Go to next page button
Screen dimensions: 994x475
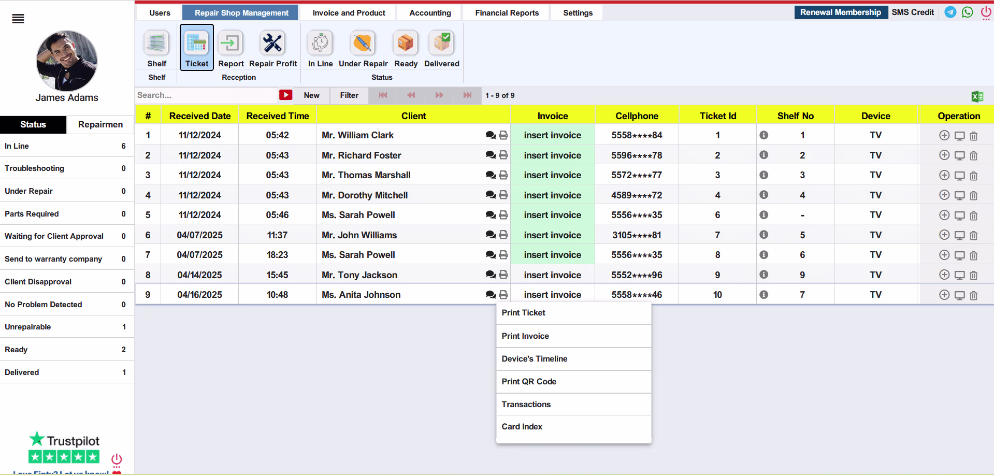[x=439, y=95]
